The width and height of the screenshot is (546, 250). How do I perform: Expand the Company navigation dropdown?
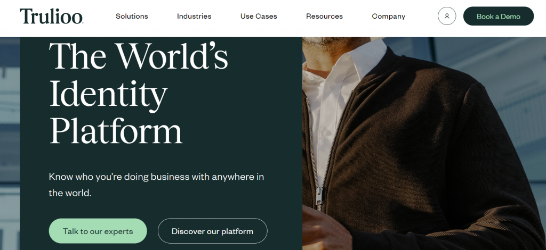tap(388, 16)
